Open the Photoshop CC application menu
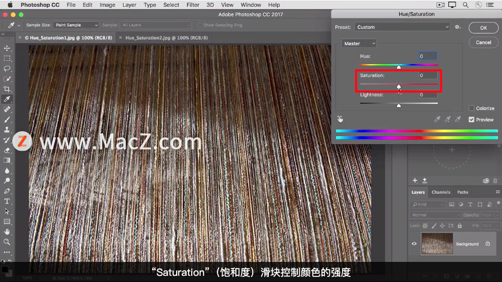 (x=40, y=5)
